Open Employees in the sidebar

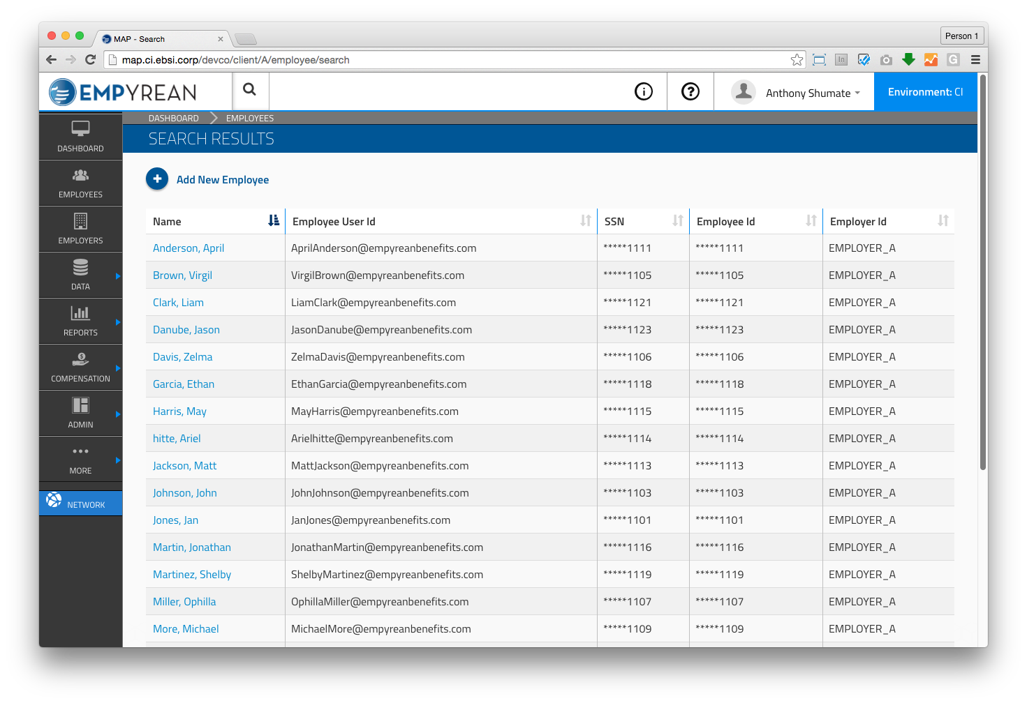coord(80,183)
